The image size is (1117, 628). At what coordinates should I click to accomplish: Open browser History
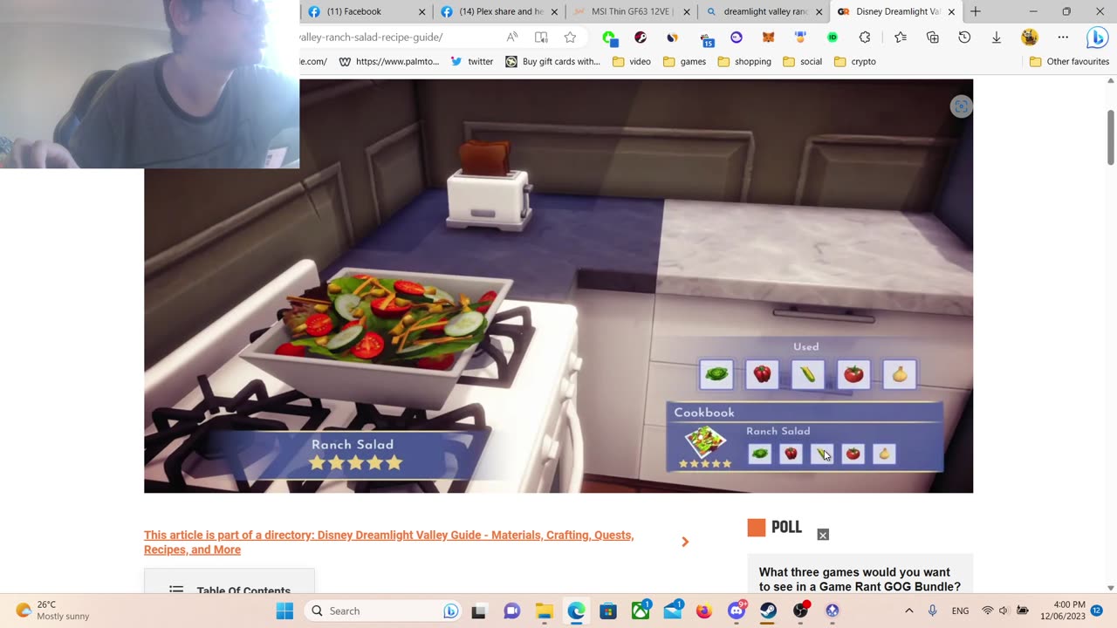(964, 38)
